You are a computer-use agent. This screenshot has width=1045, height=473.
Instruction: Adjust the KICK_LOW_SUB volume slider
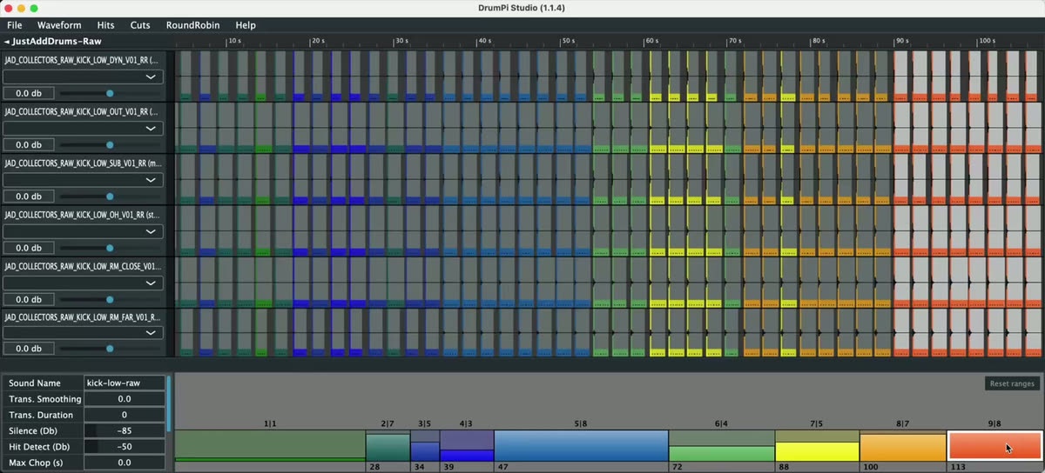[x=110, y=197]
